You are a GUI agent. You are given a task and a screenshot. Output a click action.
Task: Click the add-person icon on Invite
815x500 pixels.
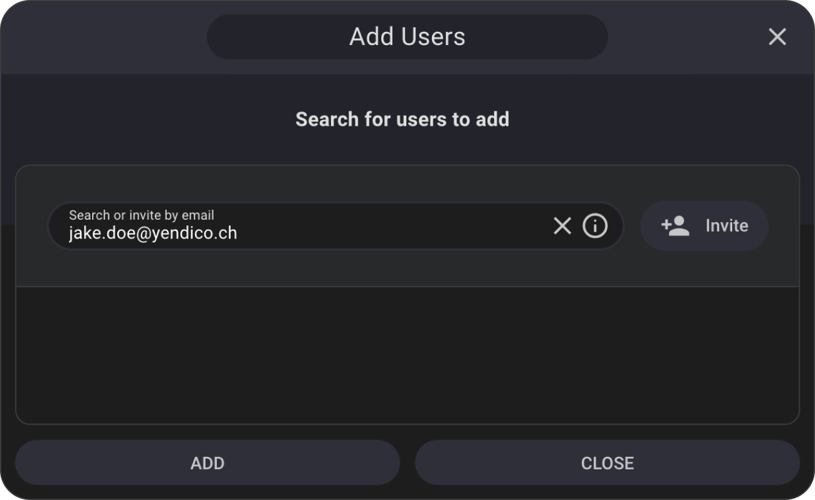point(675,226)
